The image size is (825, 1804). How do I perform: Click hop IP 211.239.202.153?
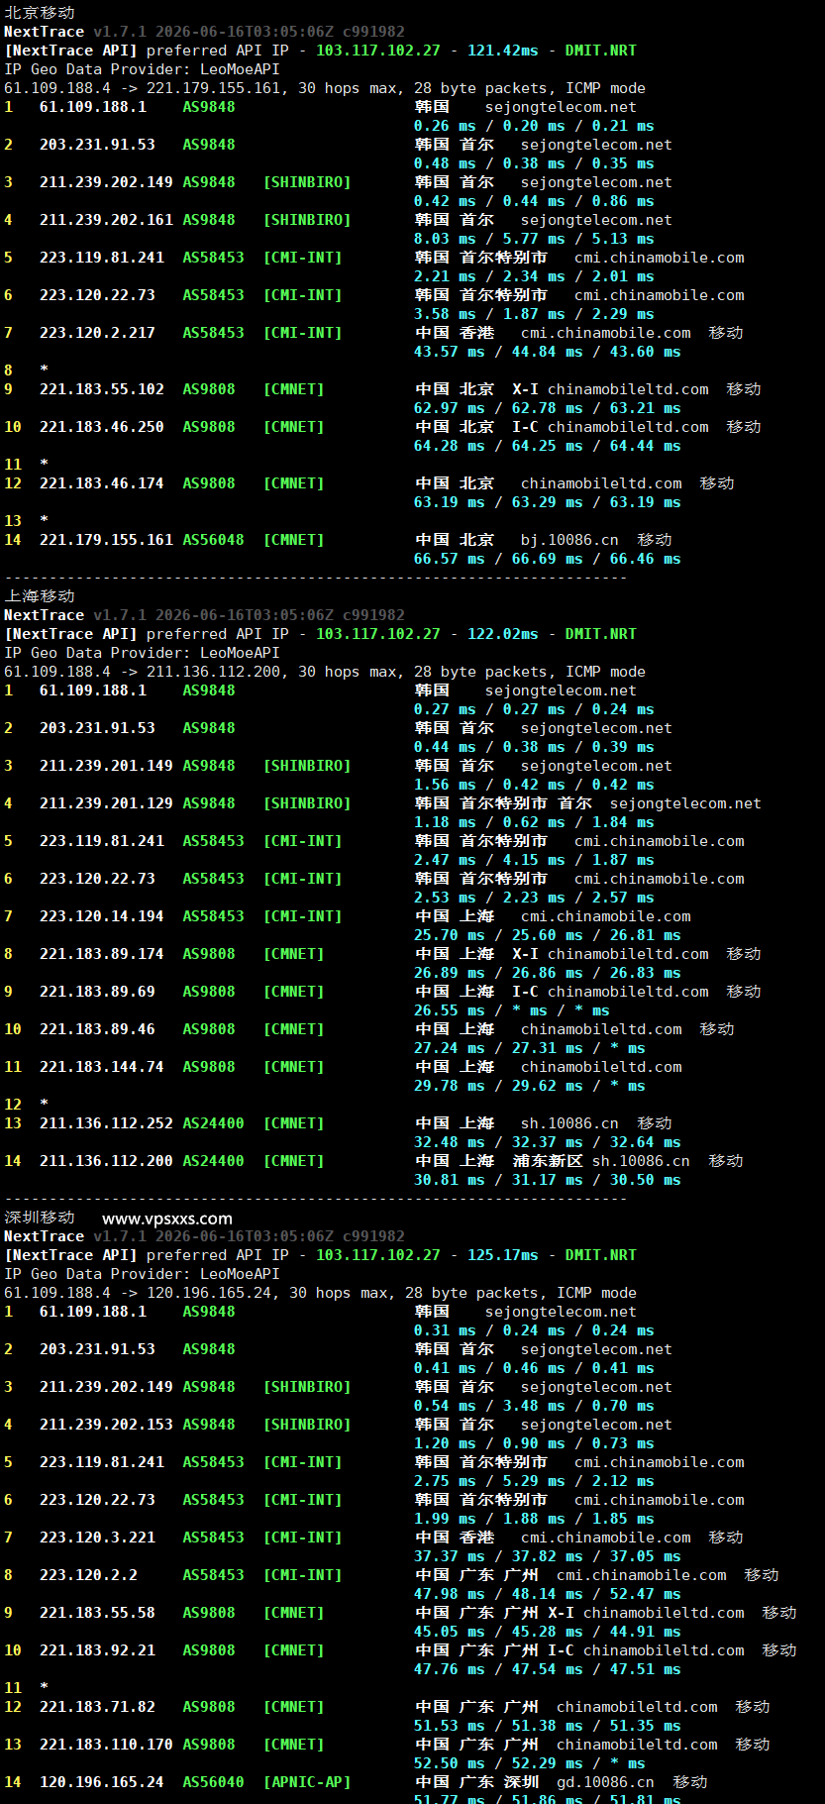[x=106, y=1425]
